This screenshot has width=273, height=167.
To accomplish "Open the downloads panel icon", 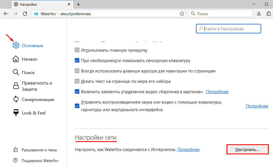I will [259, 13].
